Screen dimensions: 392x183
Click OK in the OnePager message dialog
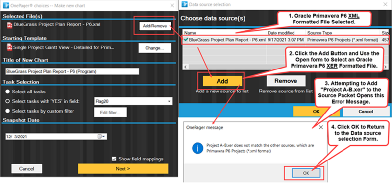[306, 173]
